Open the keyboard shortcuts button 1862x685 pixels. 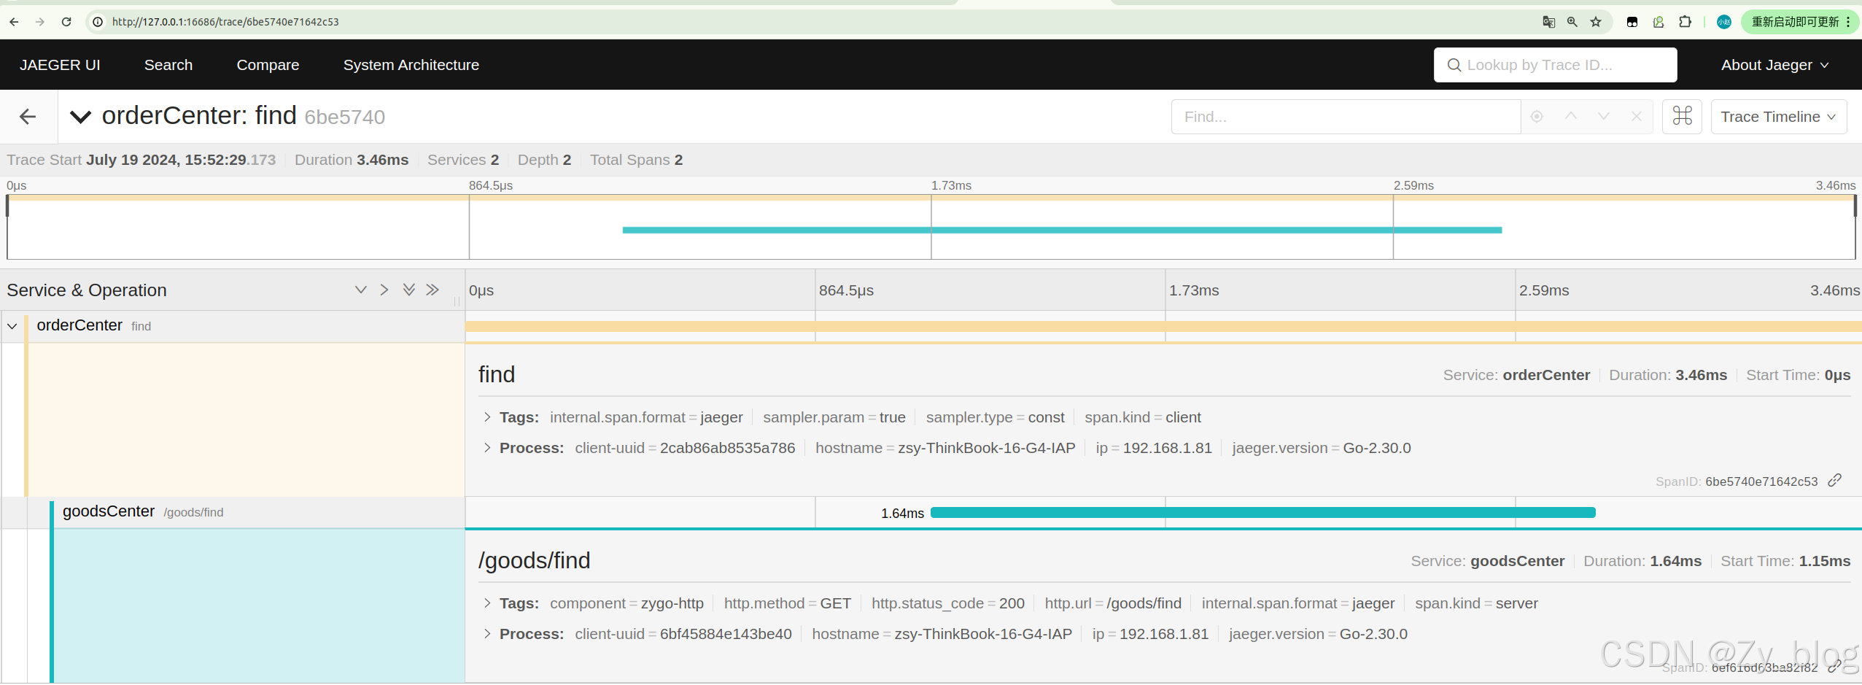pos(1682,117)
